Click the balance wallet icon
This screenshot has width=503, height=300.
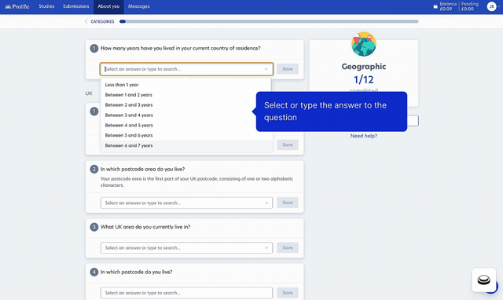435,6
